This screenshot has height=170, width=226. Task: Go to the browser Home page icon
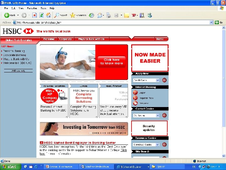tap(48, 15)
